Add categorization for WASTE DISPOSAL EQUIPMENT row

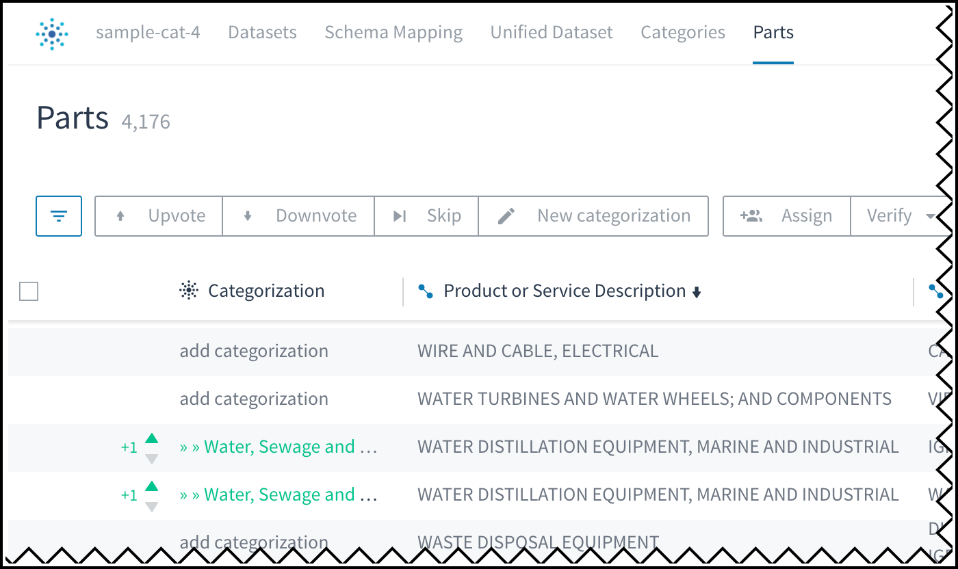point(254,542)
